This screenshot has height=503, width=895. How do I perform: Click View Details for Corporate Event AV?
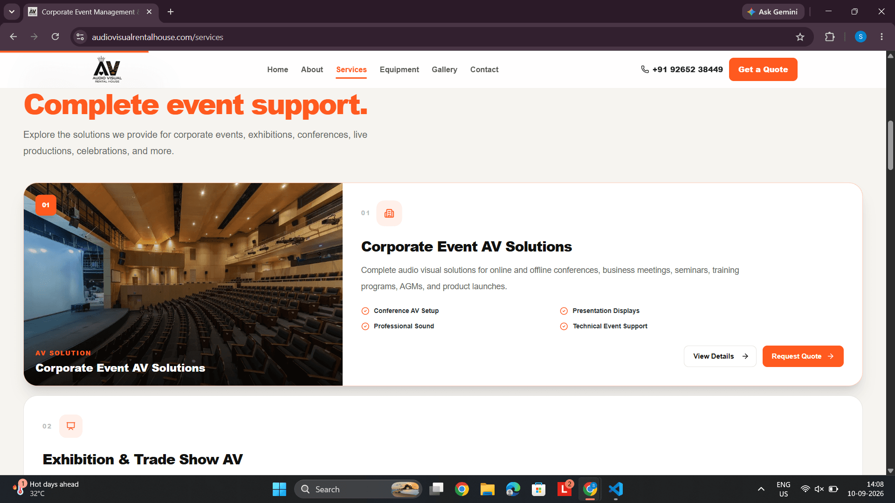pos(720,356)
